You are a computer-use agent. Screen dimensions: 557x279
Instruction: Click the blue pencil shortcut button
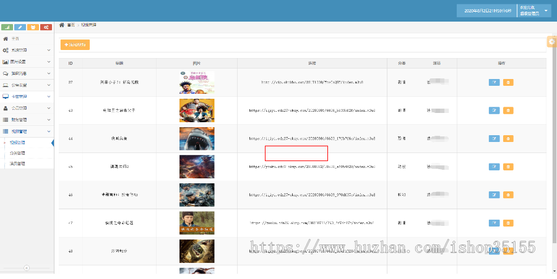click(x=20, y=28)
